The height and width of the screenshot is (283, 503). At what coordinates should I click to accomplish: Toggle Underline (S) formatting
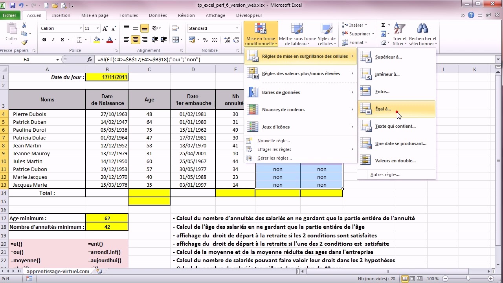[x=62, y=40]
